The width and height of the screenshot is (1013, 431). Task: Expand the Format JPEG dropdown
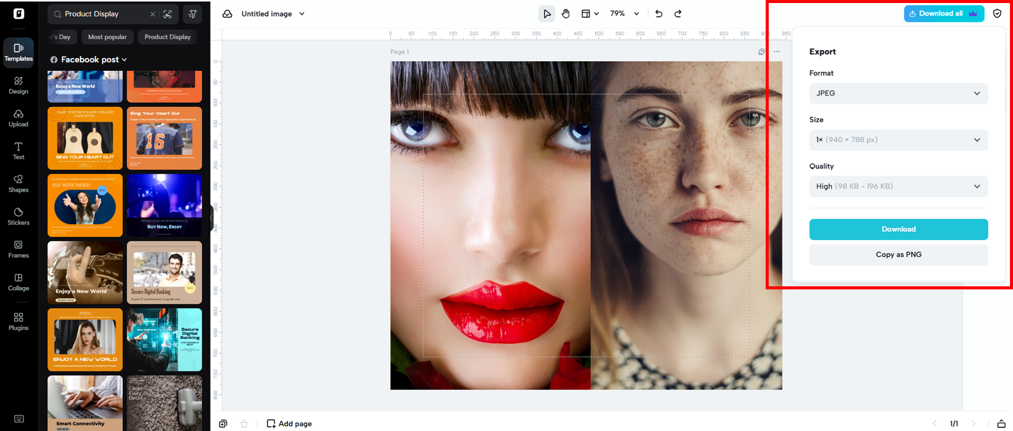898,94
